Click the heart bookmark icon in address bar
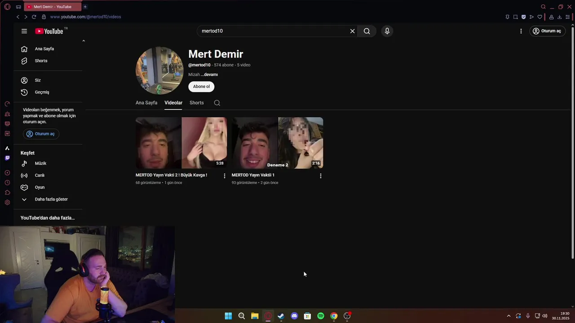Image resolution: width=575 pixels, height=323 pixels. (540, 17)
